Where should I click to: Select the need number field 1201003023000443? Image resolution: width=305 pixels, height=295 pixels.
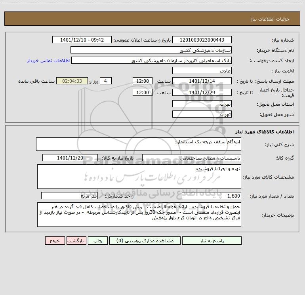(x=202, y=40)
